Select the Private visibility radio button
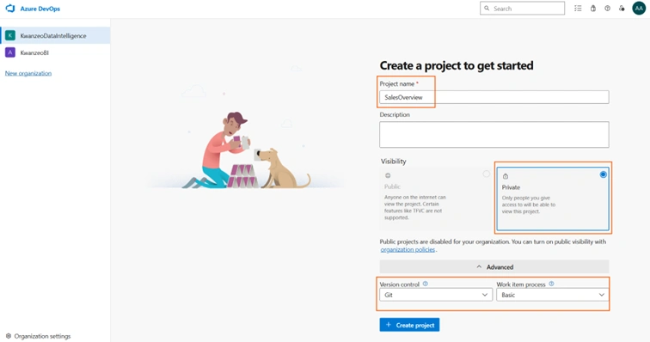This screenshot has width=650, height=342. pos(604,174)
